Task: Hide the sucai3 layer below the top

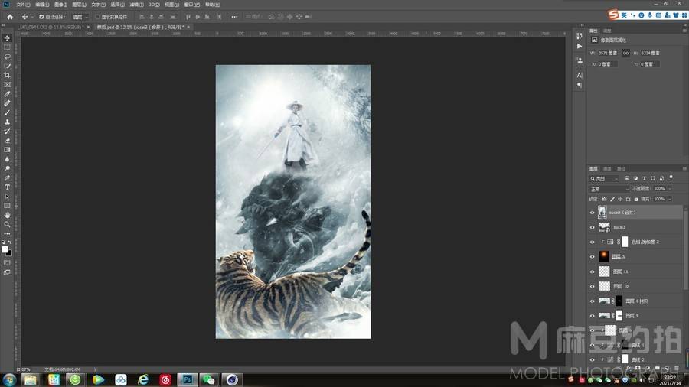Action: 592,227
